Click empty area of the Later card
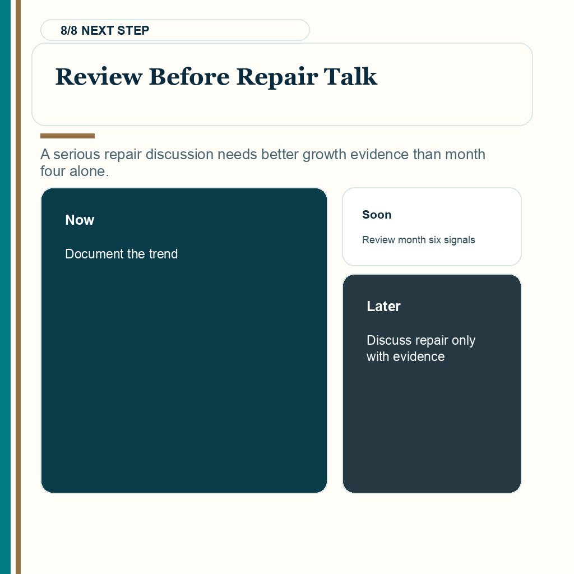This screenshot has width=574, height=574. (432, 428)
